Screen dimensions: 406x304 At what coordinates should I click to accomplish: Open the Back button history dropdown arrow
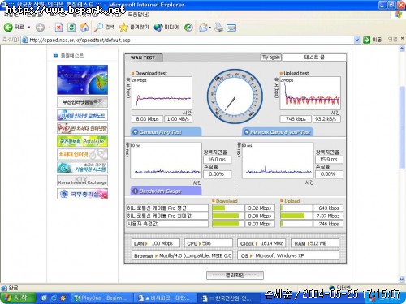(x=29, y=28)
